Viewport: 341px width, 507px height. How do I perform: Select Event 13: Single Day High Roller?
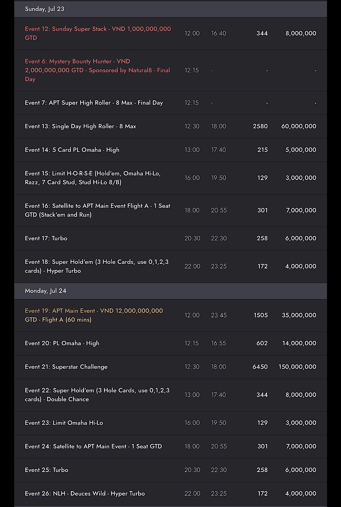80,126
